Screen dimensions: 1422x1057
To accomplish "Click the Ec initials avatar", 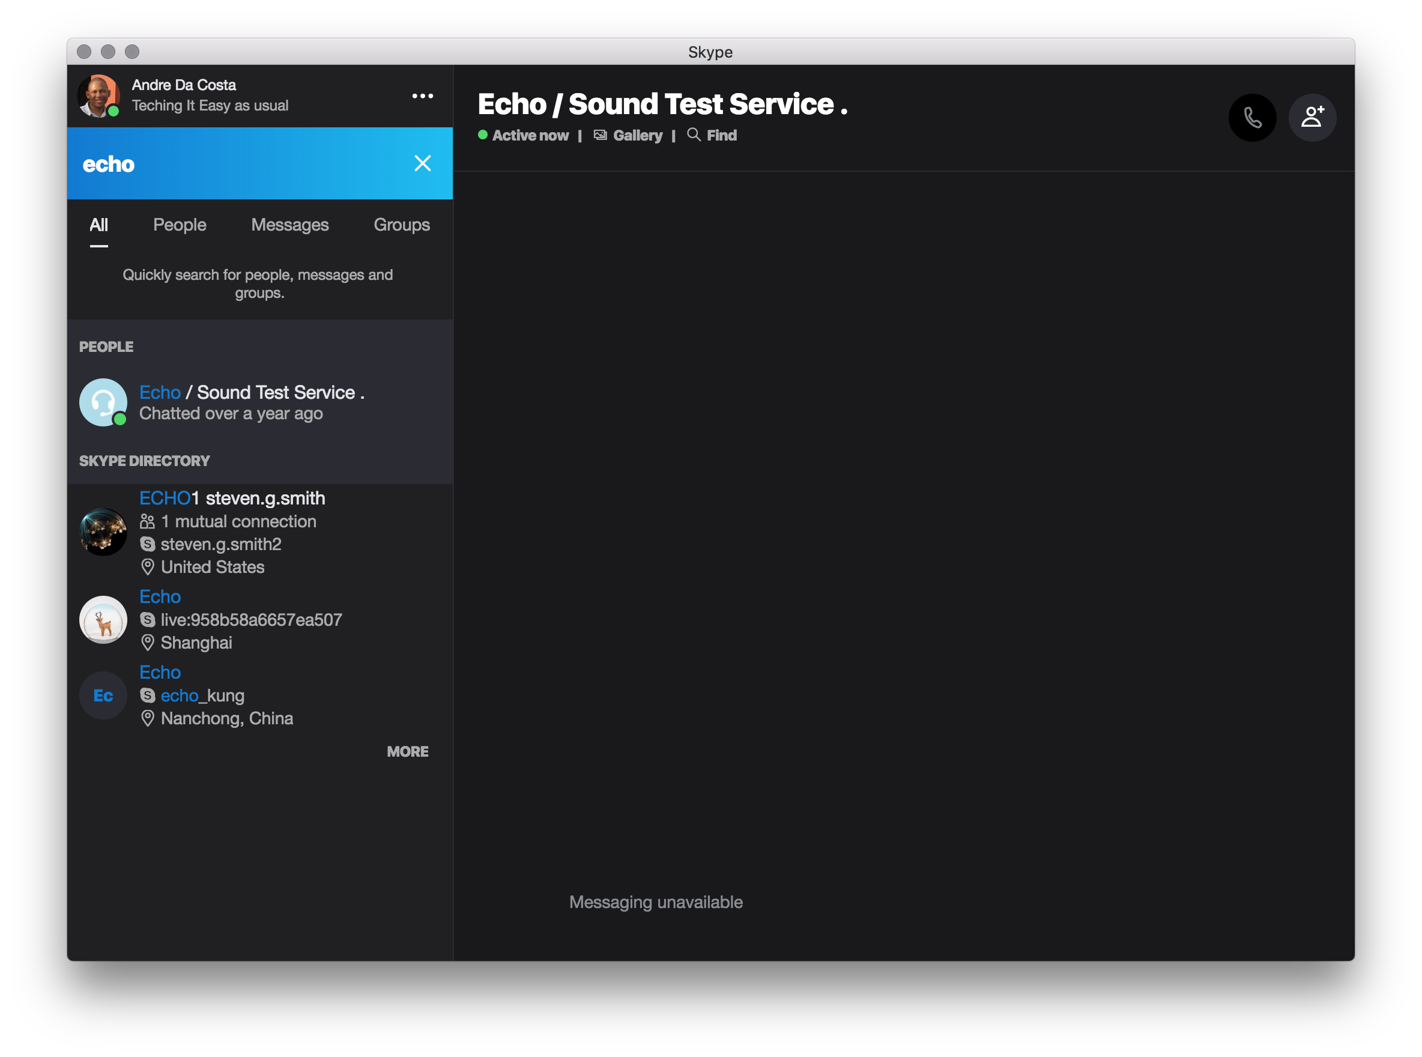I will [103, 695].
